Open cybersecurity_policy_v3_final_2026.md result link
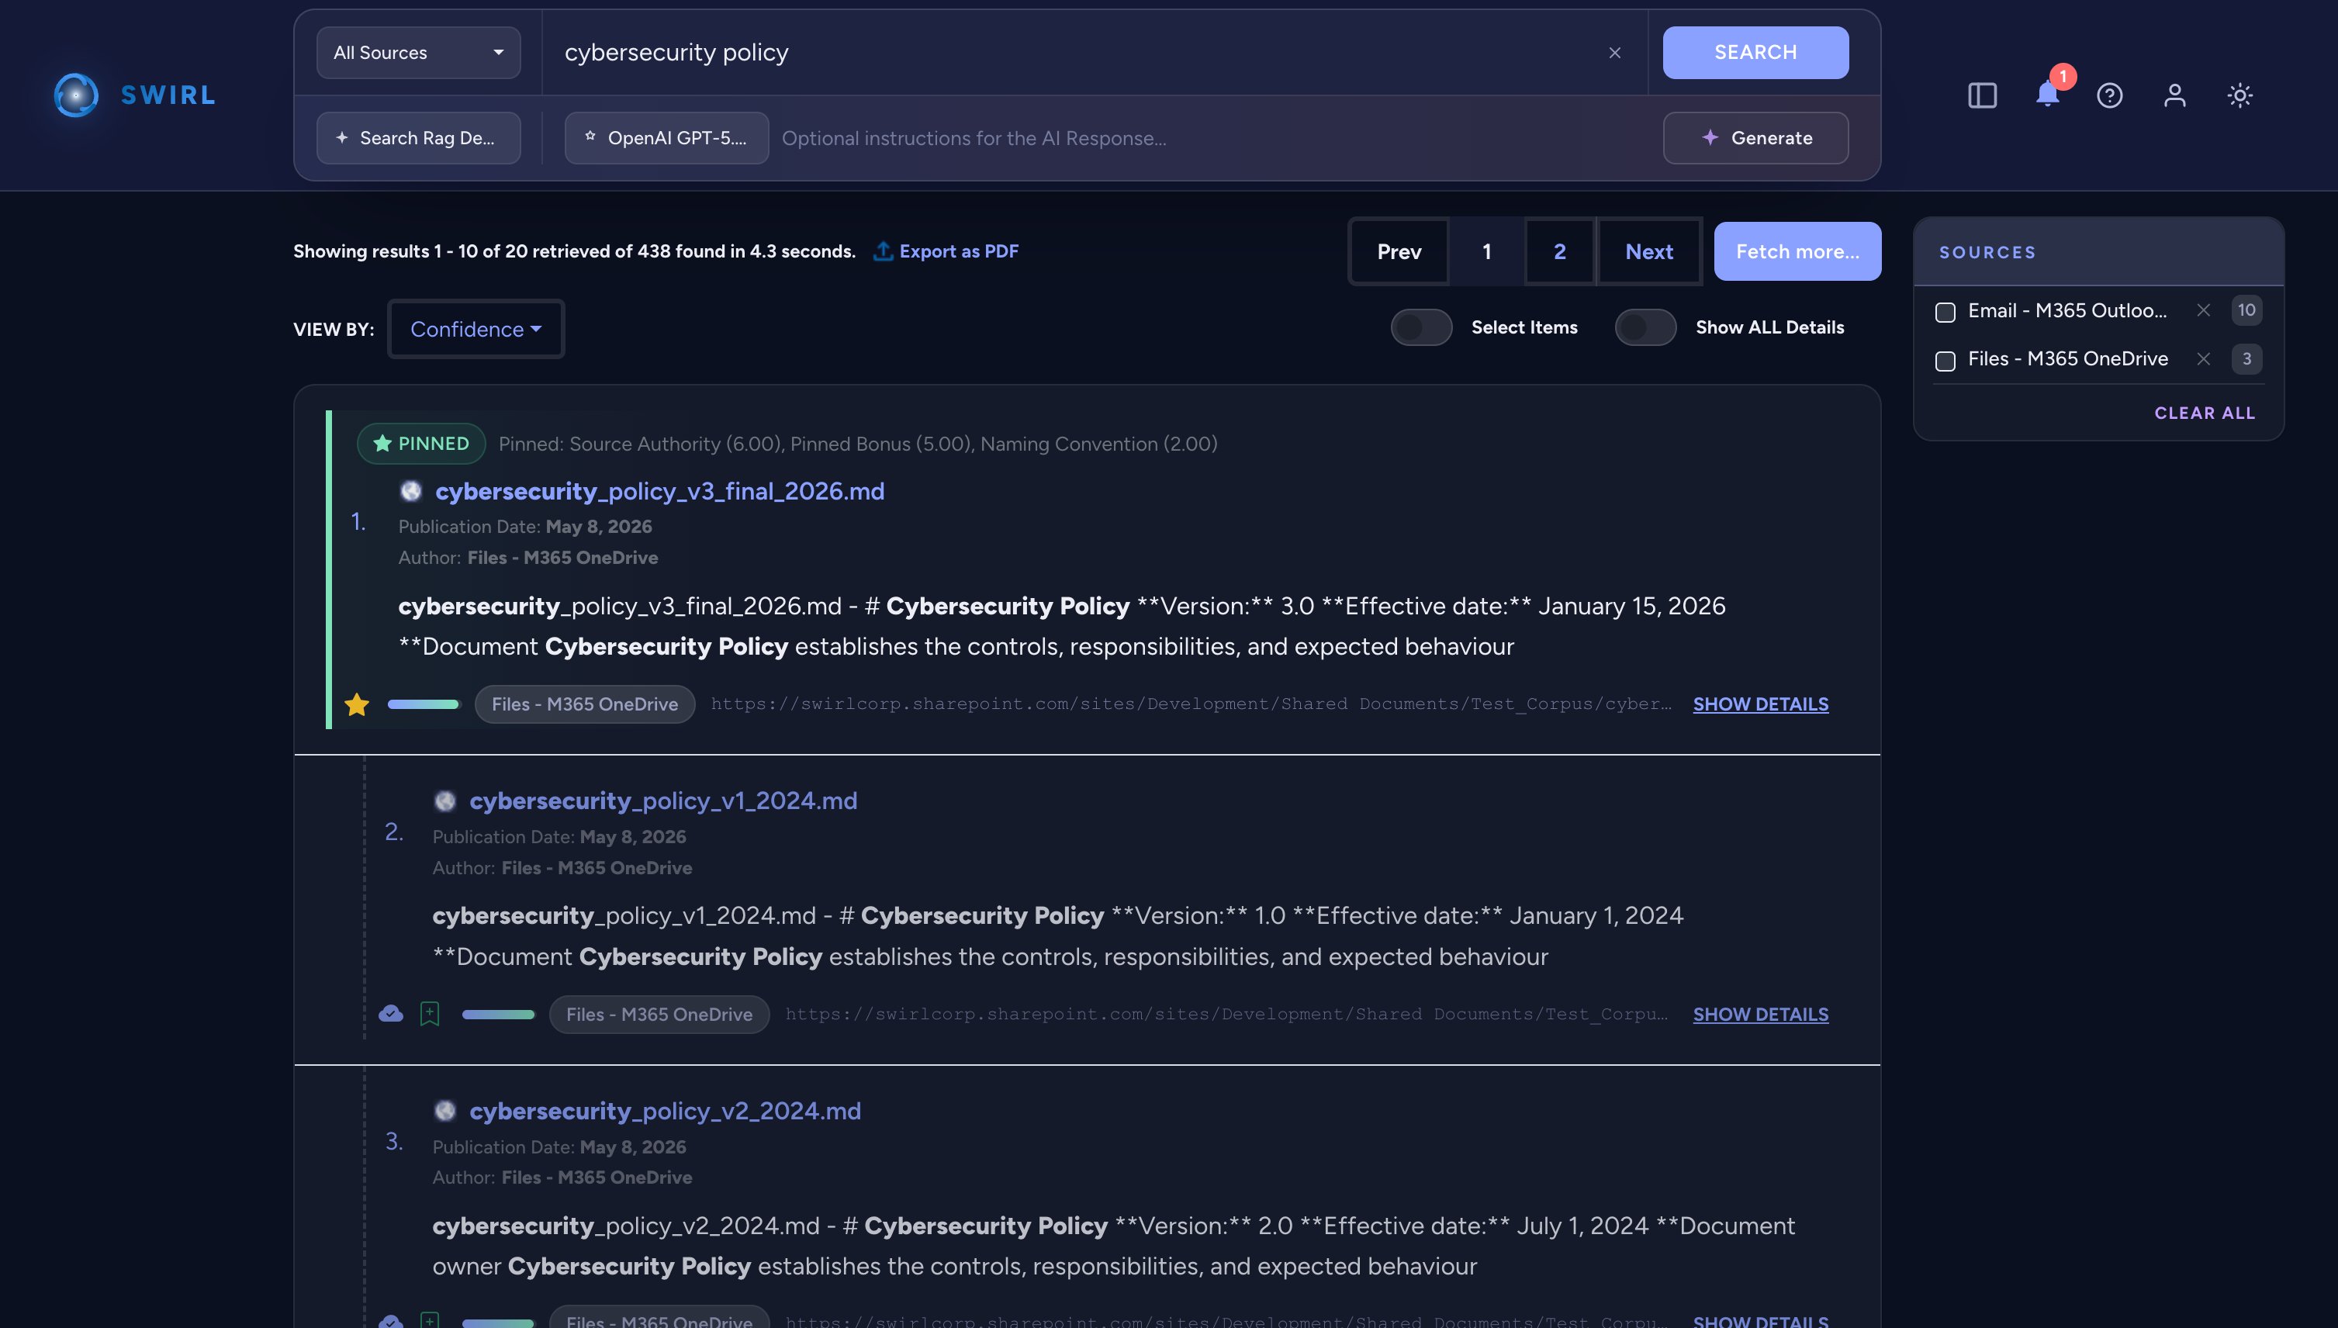The image size is (2338, 1328). click(x=659, y=491)
